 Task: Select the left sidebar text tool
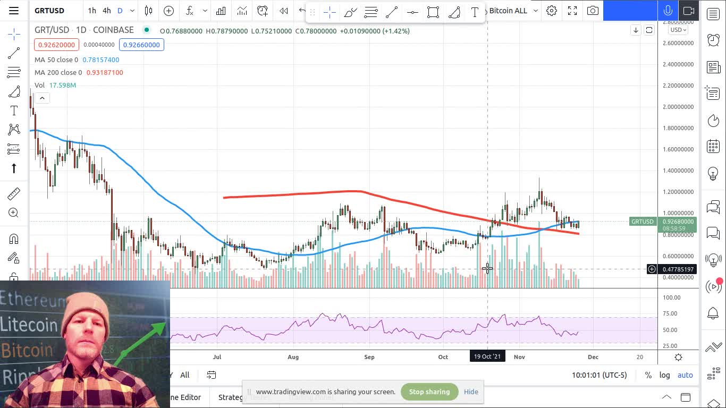(x=14, y=110)
